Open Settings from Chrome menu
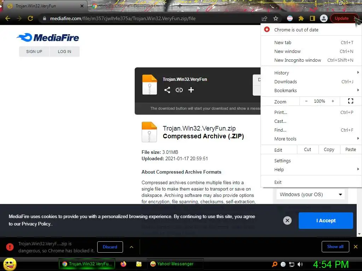362x271 pixels. click(x=311, y=161)
